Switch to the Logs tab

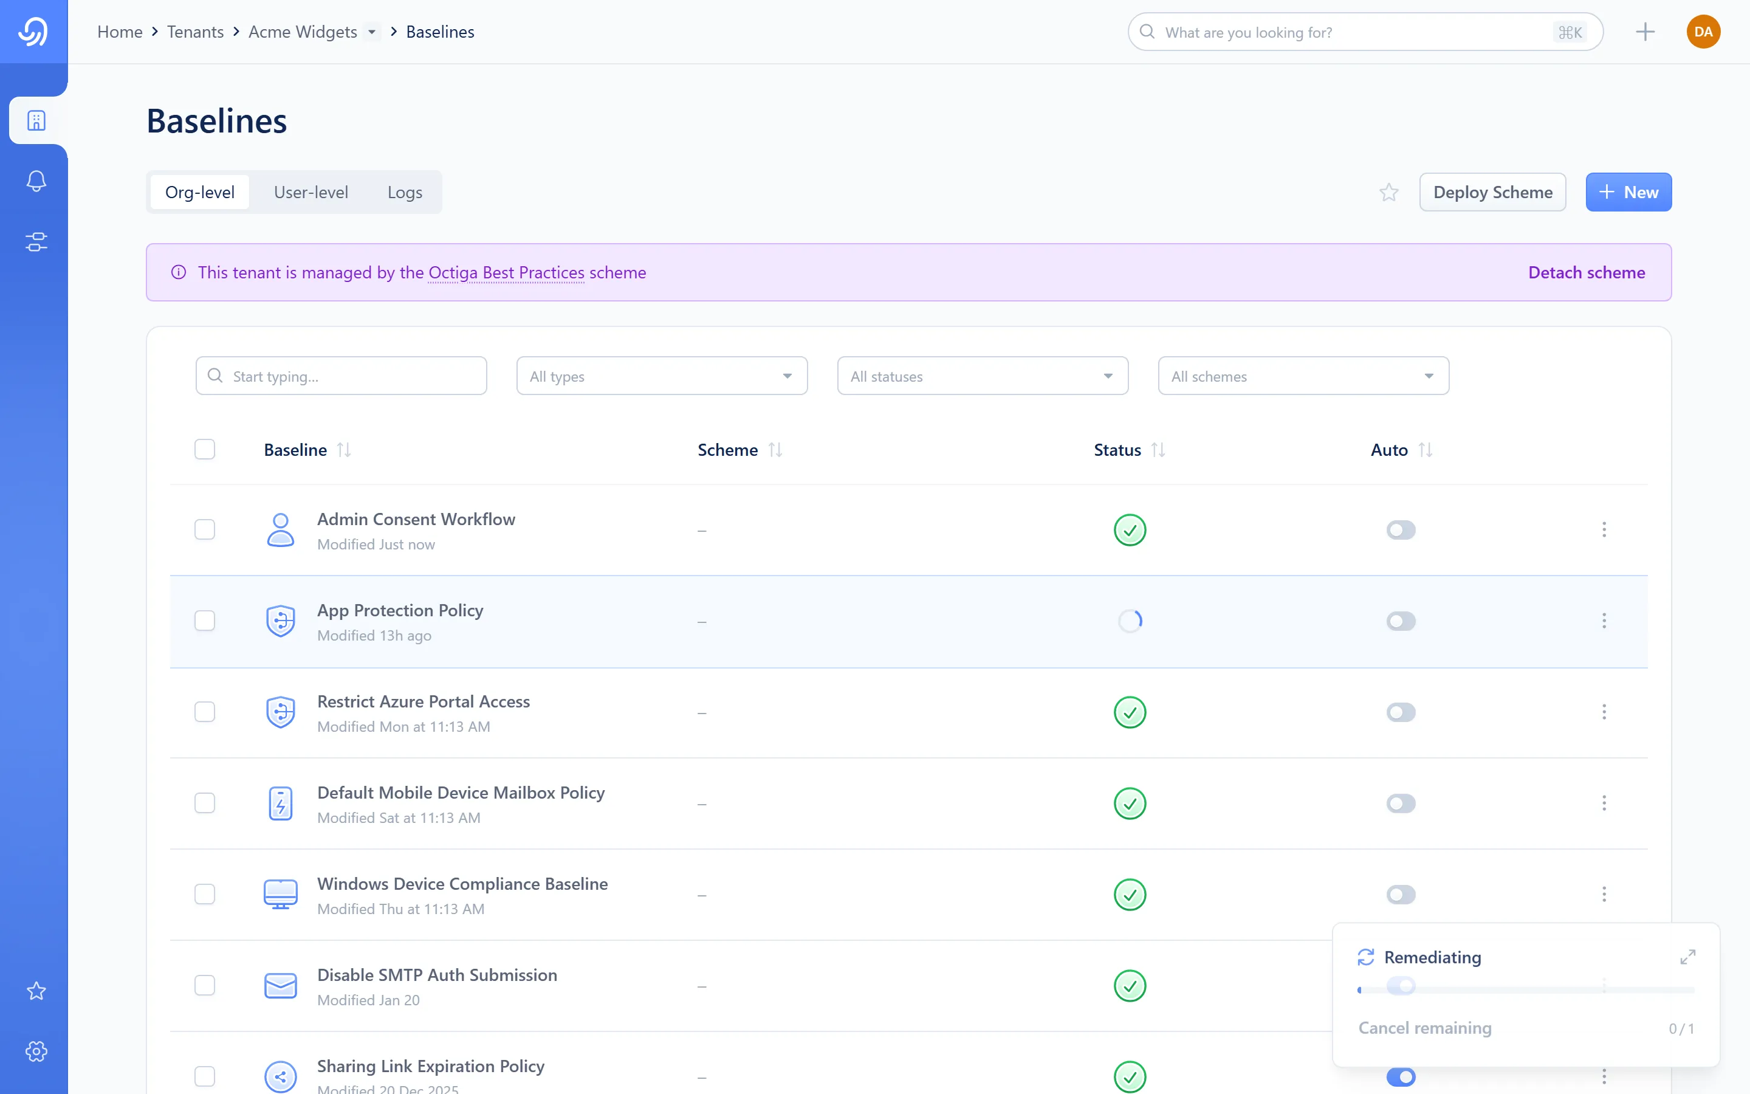click(405, 193)
